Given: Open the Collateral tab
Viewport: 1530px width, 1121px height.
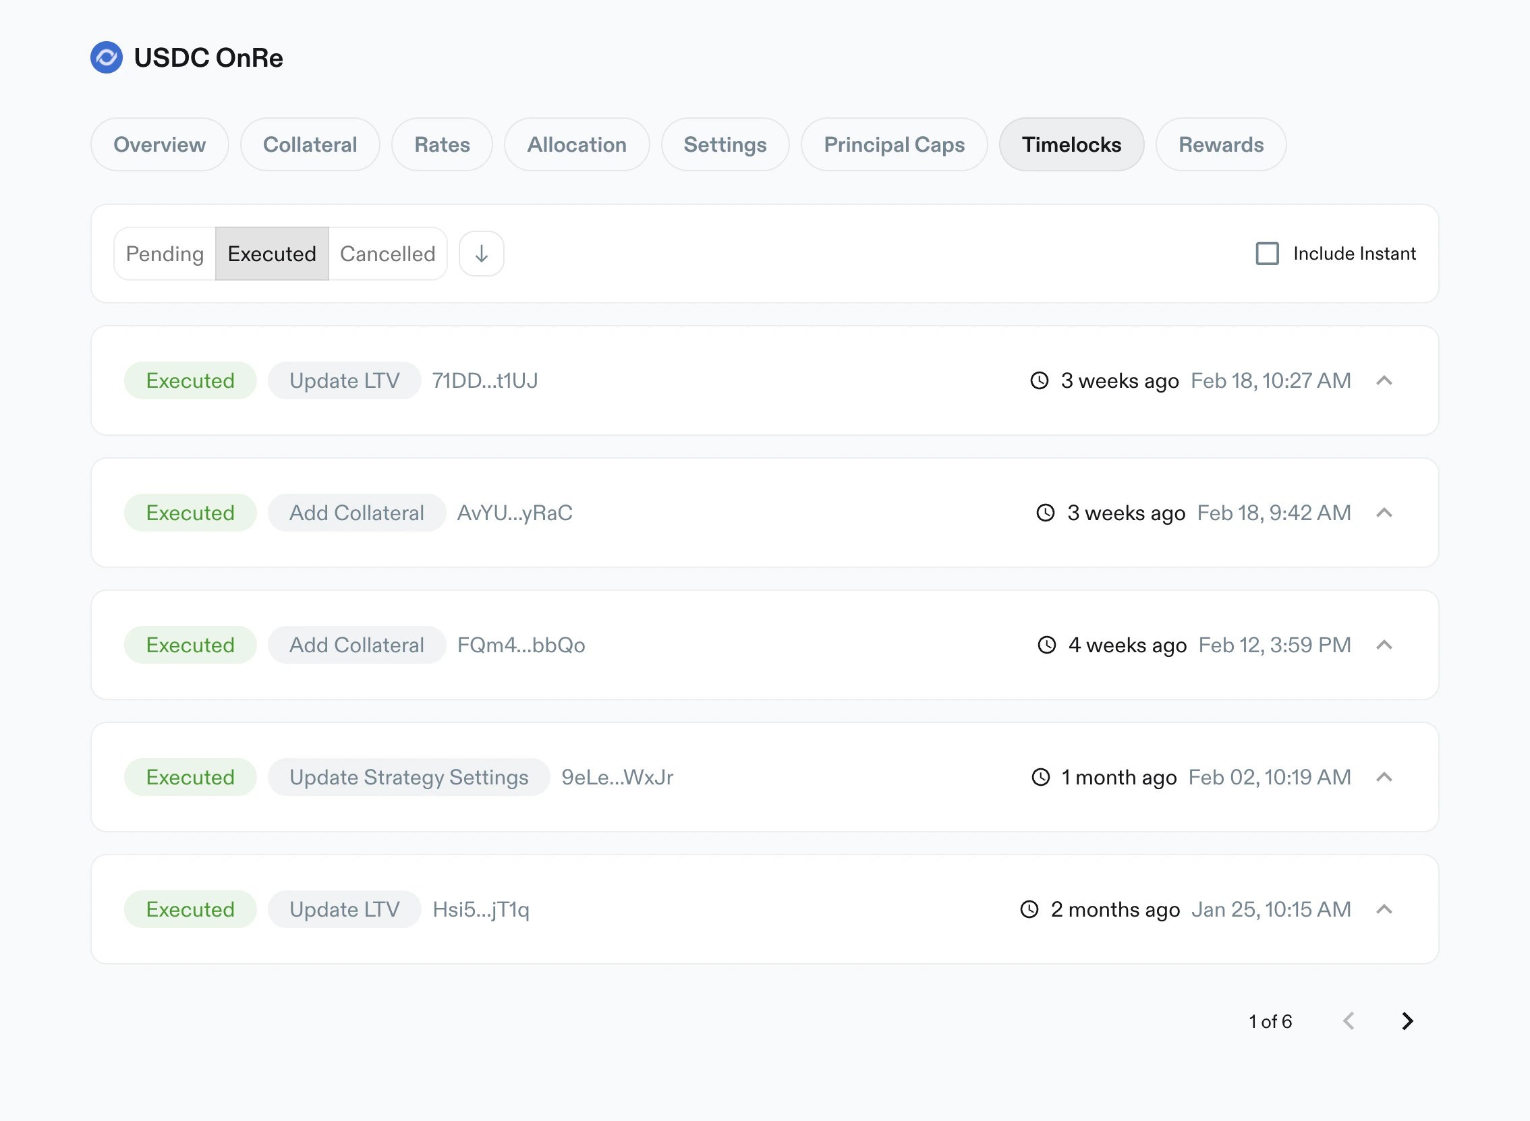Looking at the screenshot, I should (310, 144).
